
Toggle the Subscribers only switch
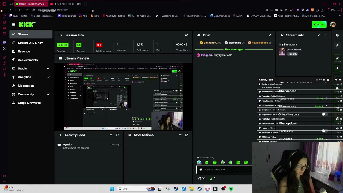(x=325, y=114)
